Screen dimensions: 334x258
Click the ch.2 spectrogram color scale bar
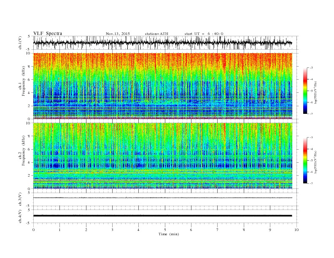[305, 160]
